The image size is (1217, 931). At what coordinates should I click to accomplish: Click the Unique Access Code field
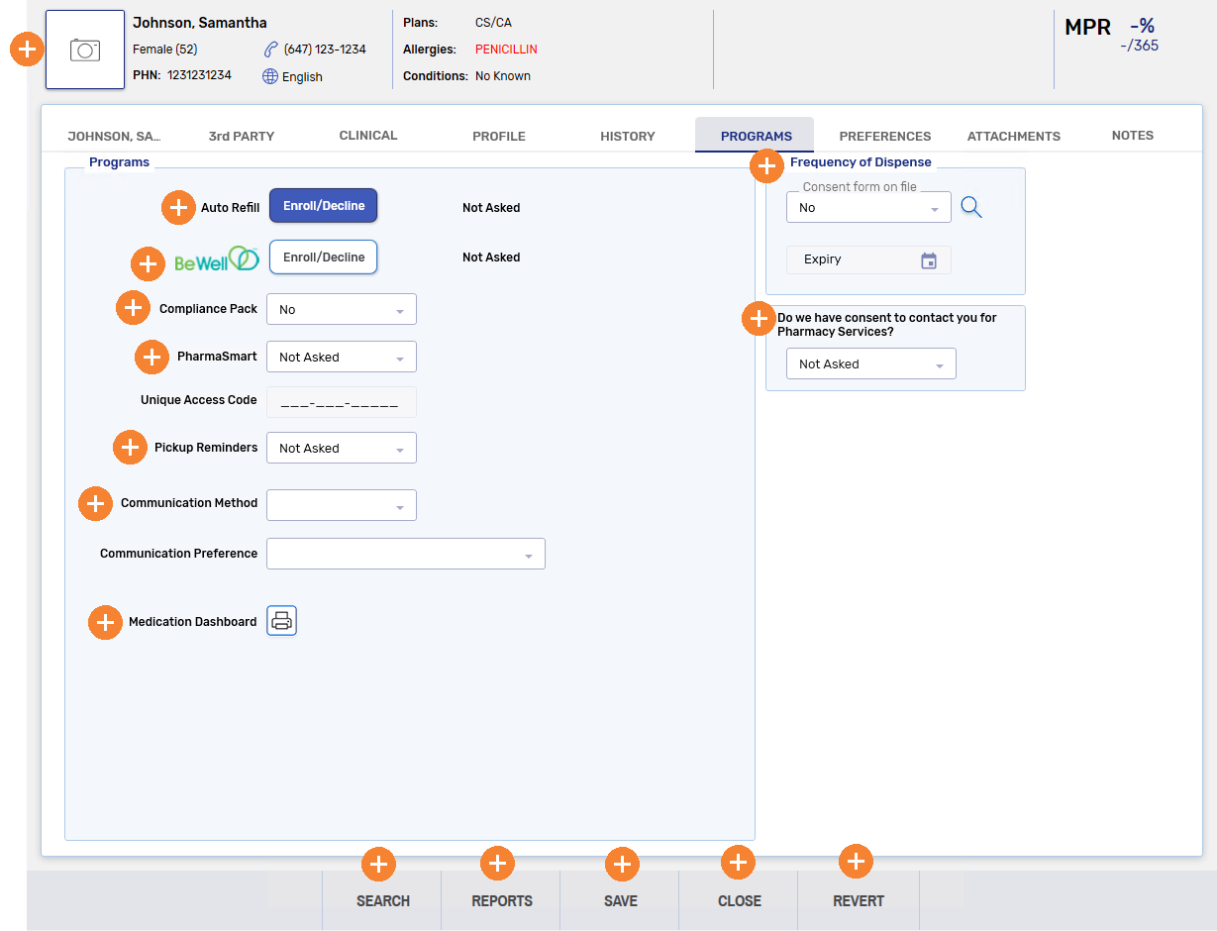(341, 402)
